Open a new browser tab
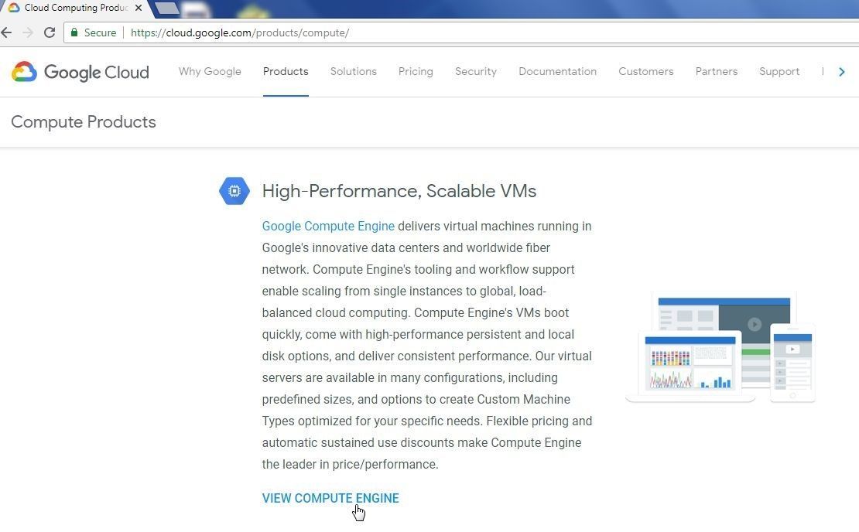Screen dimensions: 859x532 pyautogui.click(x=166, y=9)
